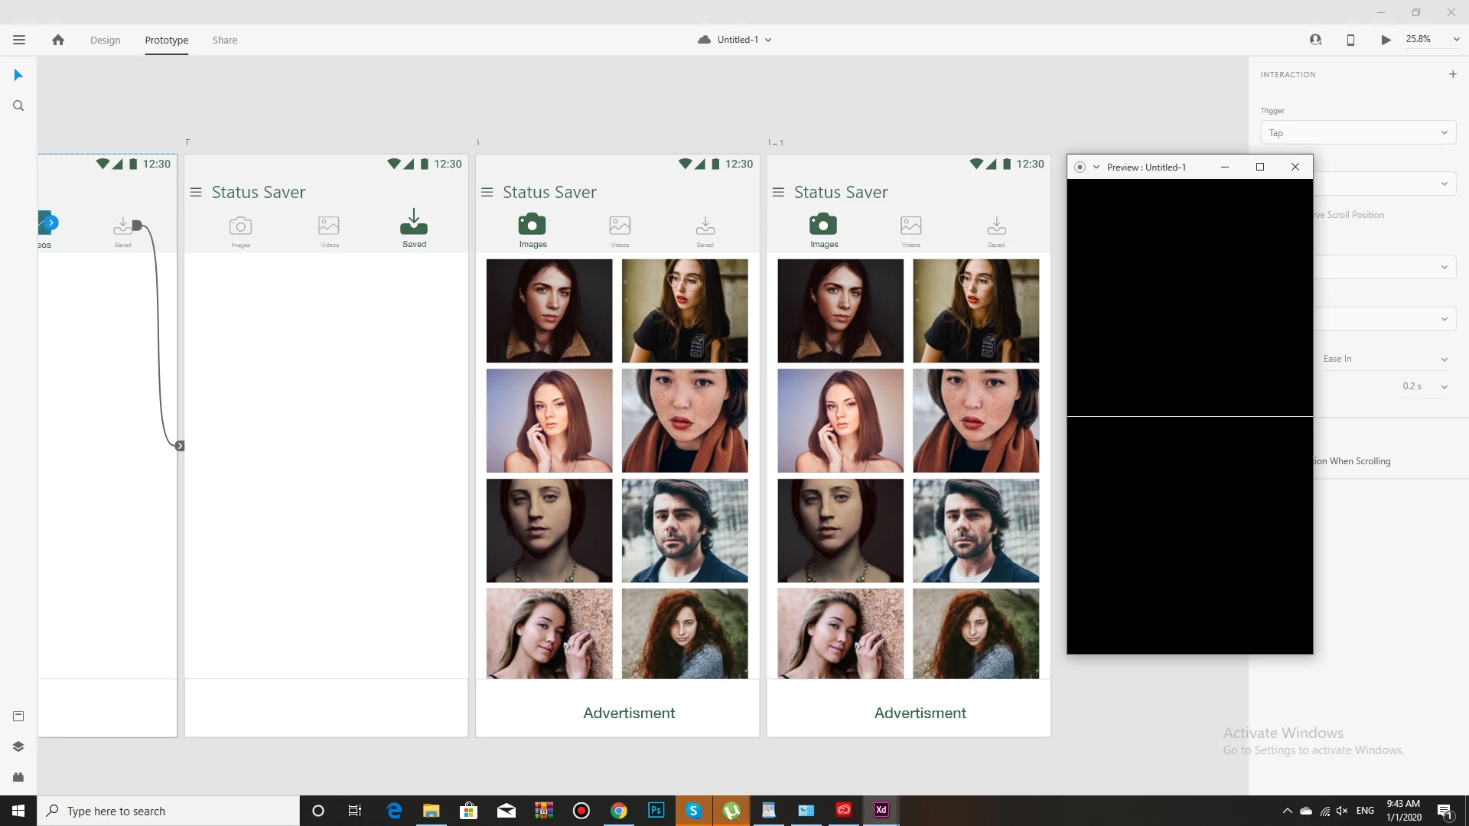
Task: Open the Plugins panel icon
Action: coord(18,777)
